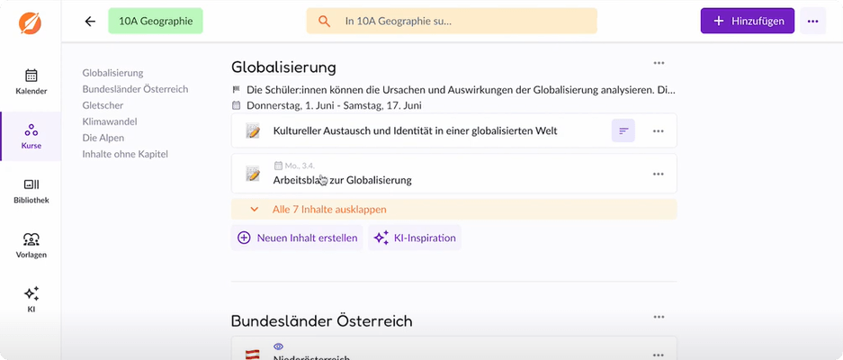Open three-dot menu next to Hinzufügen
Viewport: 843px width, 360px height.
[x=813, y=22]
